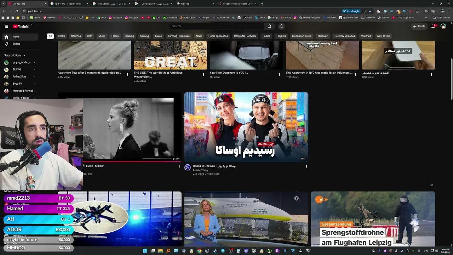
Task: Open the three-dot menu for Osaka video
Action: point(306,166)
